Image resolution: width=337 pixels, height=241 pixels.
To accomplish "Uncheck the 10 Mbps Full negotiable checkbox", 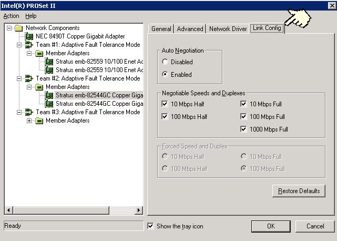I will pyautogui.click(x=243, y=104).
